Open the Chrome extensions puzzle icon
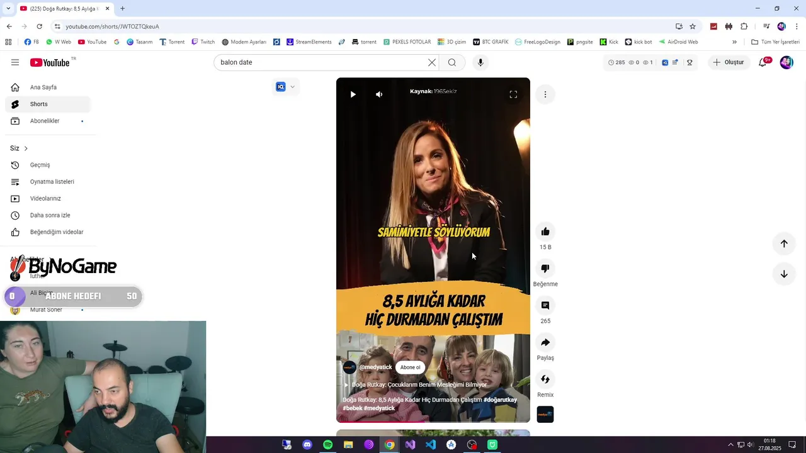Screen dimensions: 806x453 (x=744, y=26)
